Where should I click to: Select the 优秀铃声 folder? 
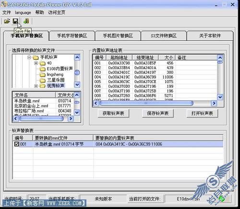coord(56,86)
